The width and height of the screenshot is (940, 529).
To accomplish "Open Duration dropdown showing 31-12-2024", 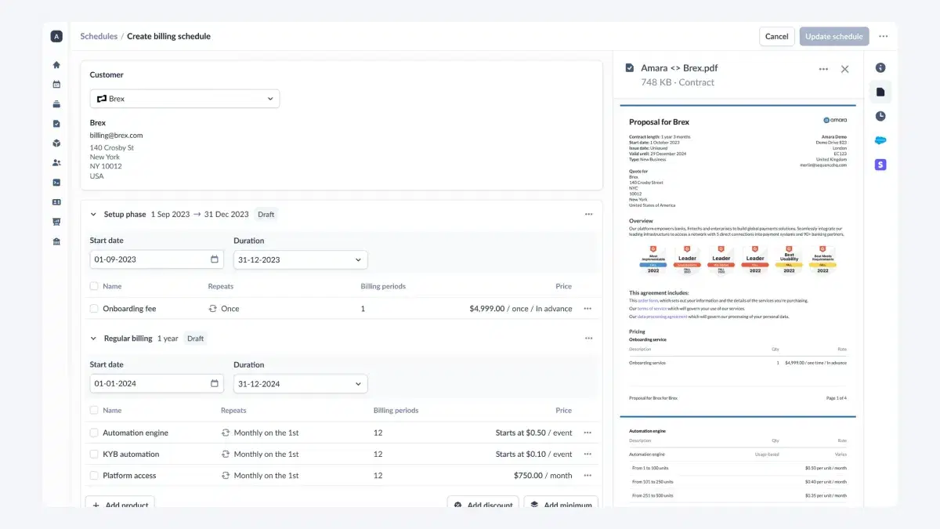I will (x=300, y=384).
